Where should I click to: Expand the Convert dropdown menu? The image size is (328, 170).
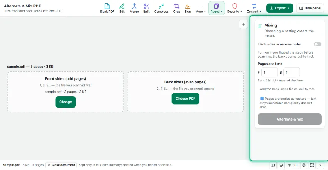click(x=254, y=8)
